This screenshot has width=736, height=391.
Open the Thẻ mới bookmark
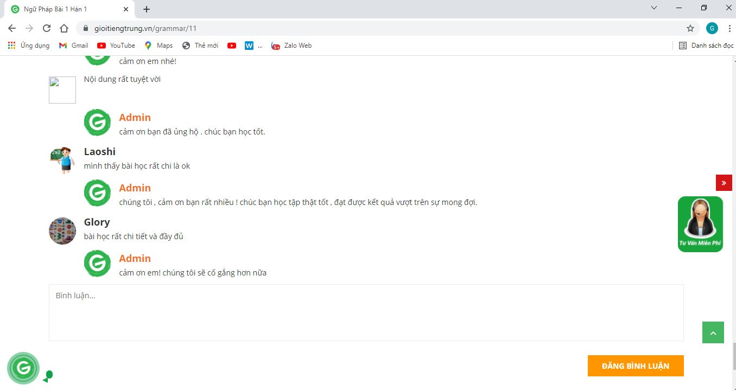(200, 46)
